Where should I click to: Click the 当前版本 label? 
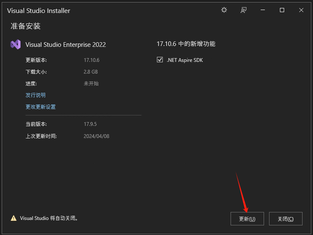[x=36, y=124]
